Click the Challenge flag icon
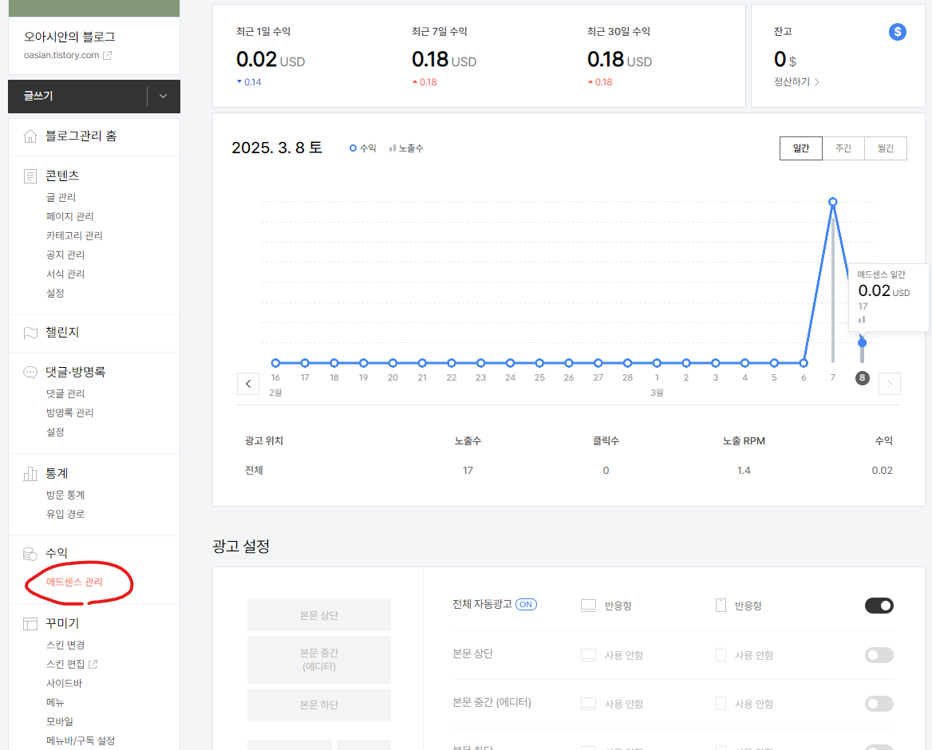This screenshot has height=750, width=932. click(x=30, y=333)
